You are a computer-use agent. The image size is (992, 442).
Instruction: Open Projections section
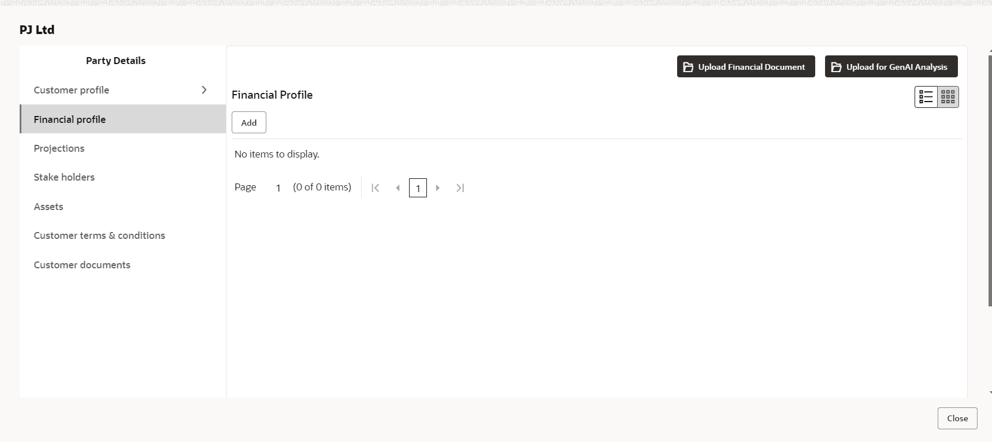tap(122, 148)
